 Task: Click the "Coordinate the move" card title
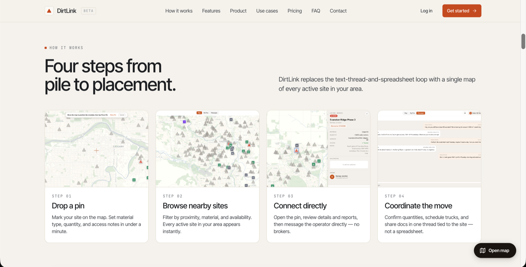coord(418,206)
